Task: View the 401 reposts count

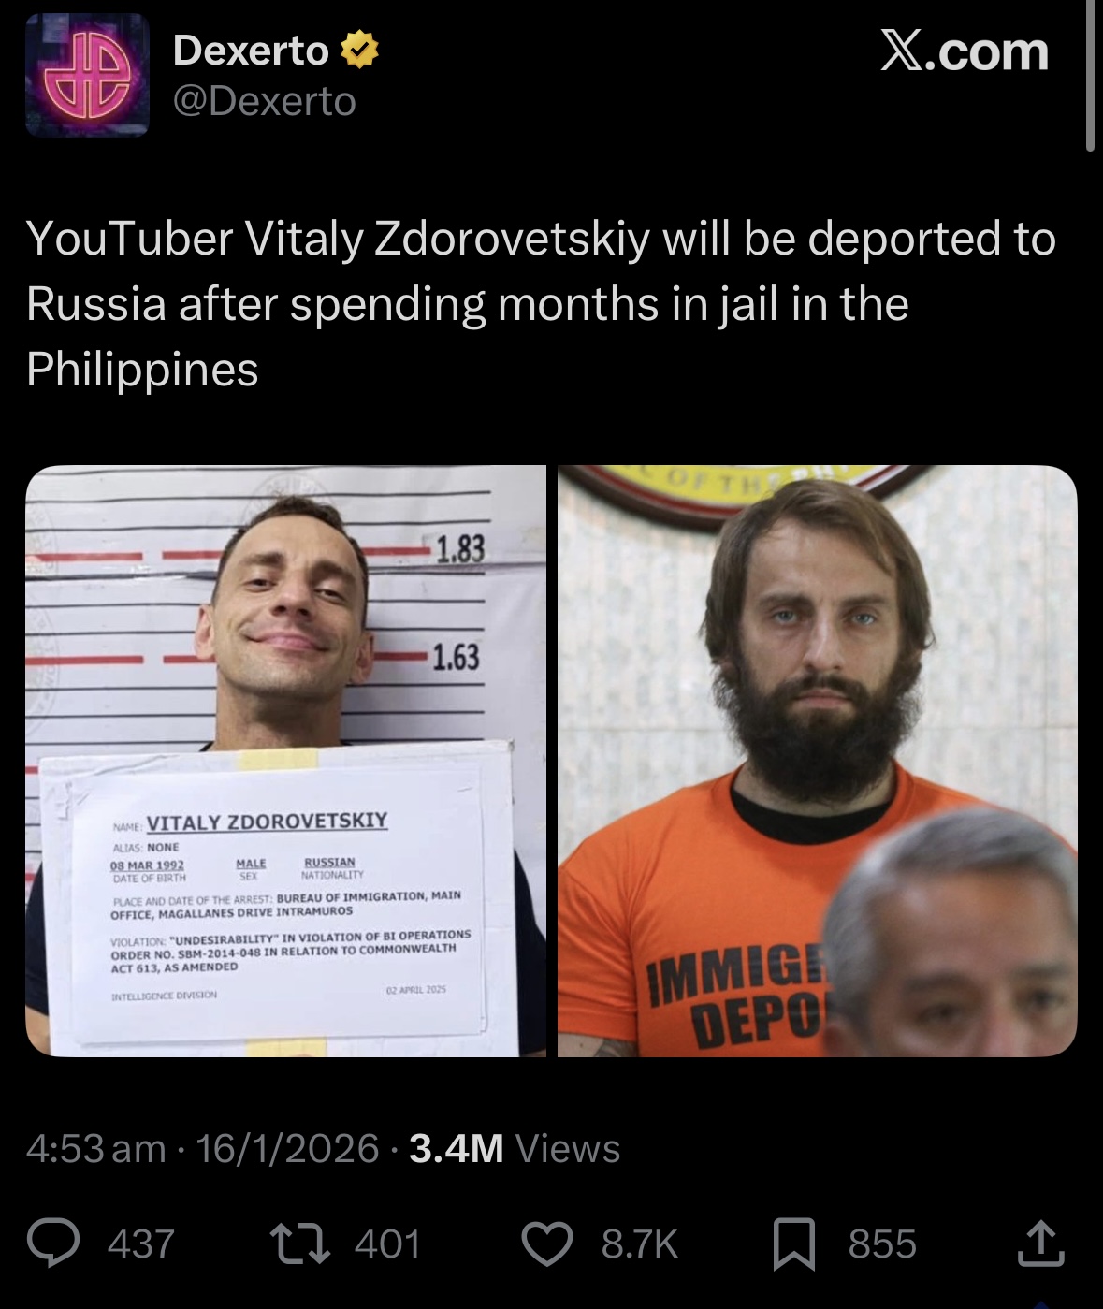Action: click(387, 1244)
